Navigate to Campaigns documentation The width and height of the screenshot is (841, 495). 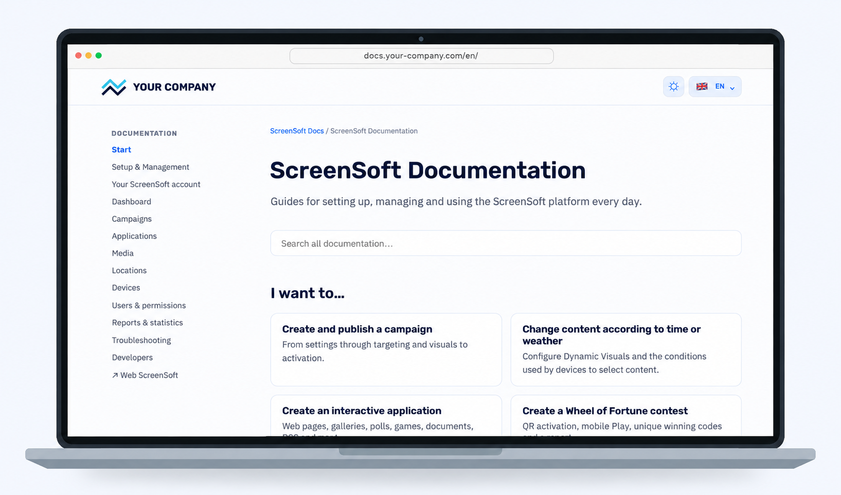[x=132, y=219]
